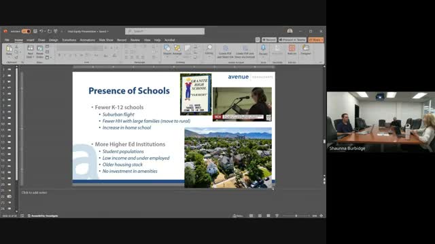The image size is (435, 244).
Task: Toggle Notes pane from status bar
Action: 238,216
